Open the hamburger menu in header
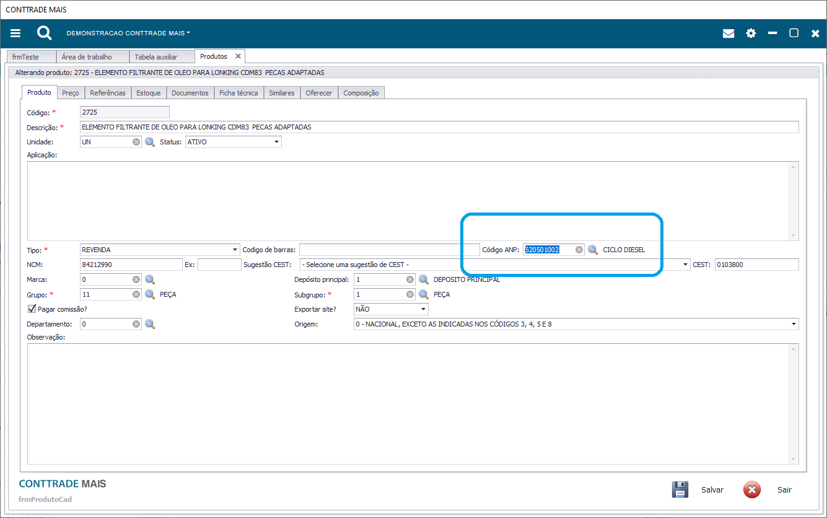 pyautogui.click(x=15, y=33)
